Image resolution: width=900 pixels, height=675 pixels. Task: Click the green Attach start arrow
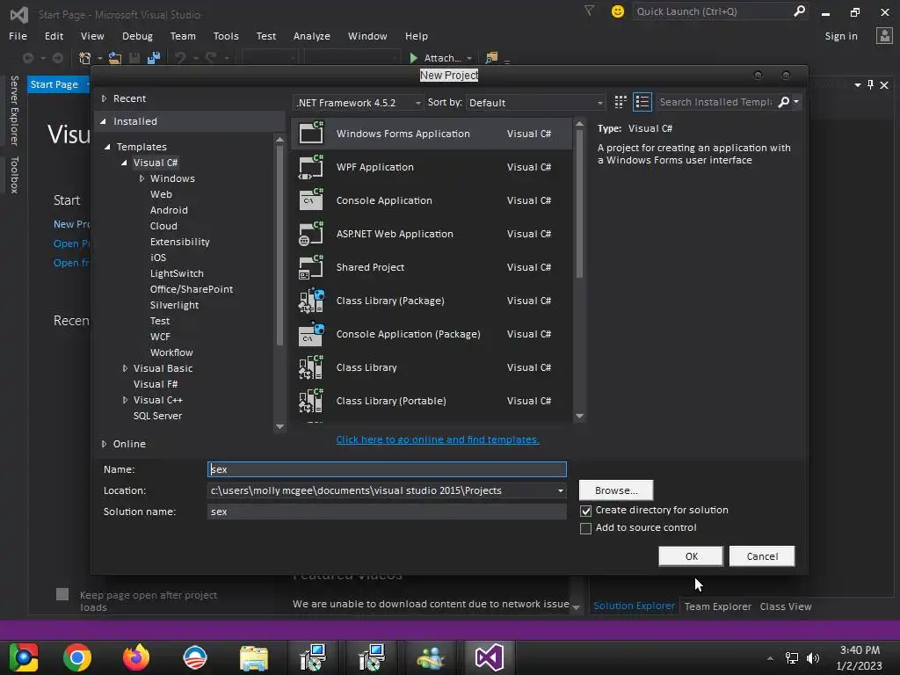click(x=413, y=57)
